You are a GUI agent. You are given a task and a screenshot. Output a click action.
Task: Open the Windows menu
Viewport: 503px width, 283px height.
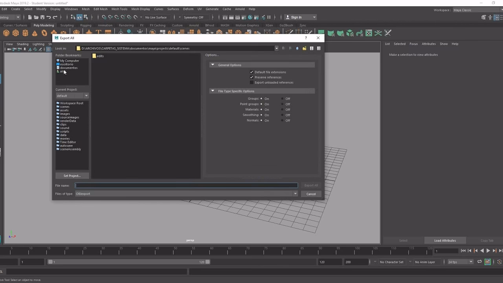(71, 9)
